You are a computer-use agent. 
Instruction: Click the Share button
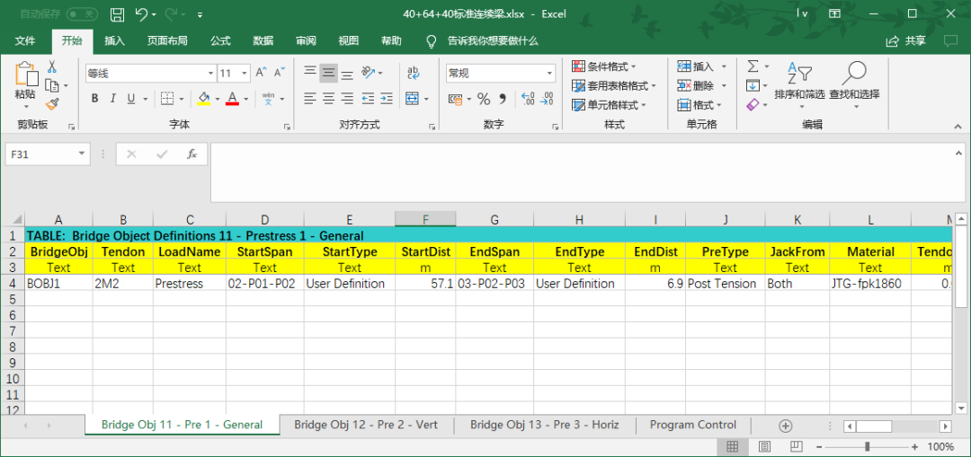tap(906, 40)
